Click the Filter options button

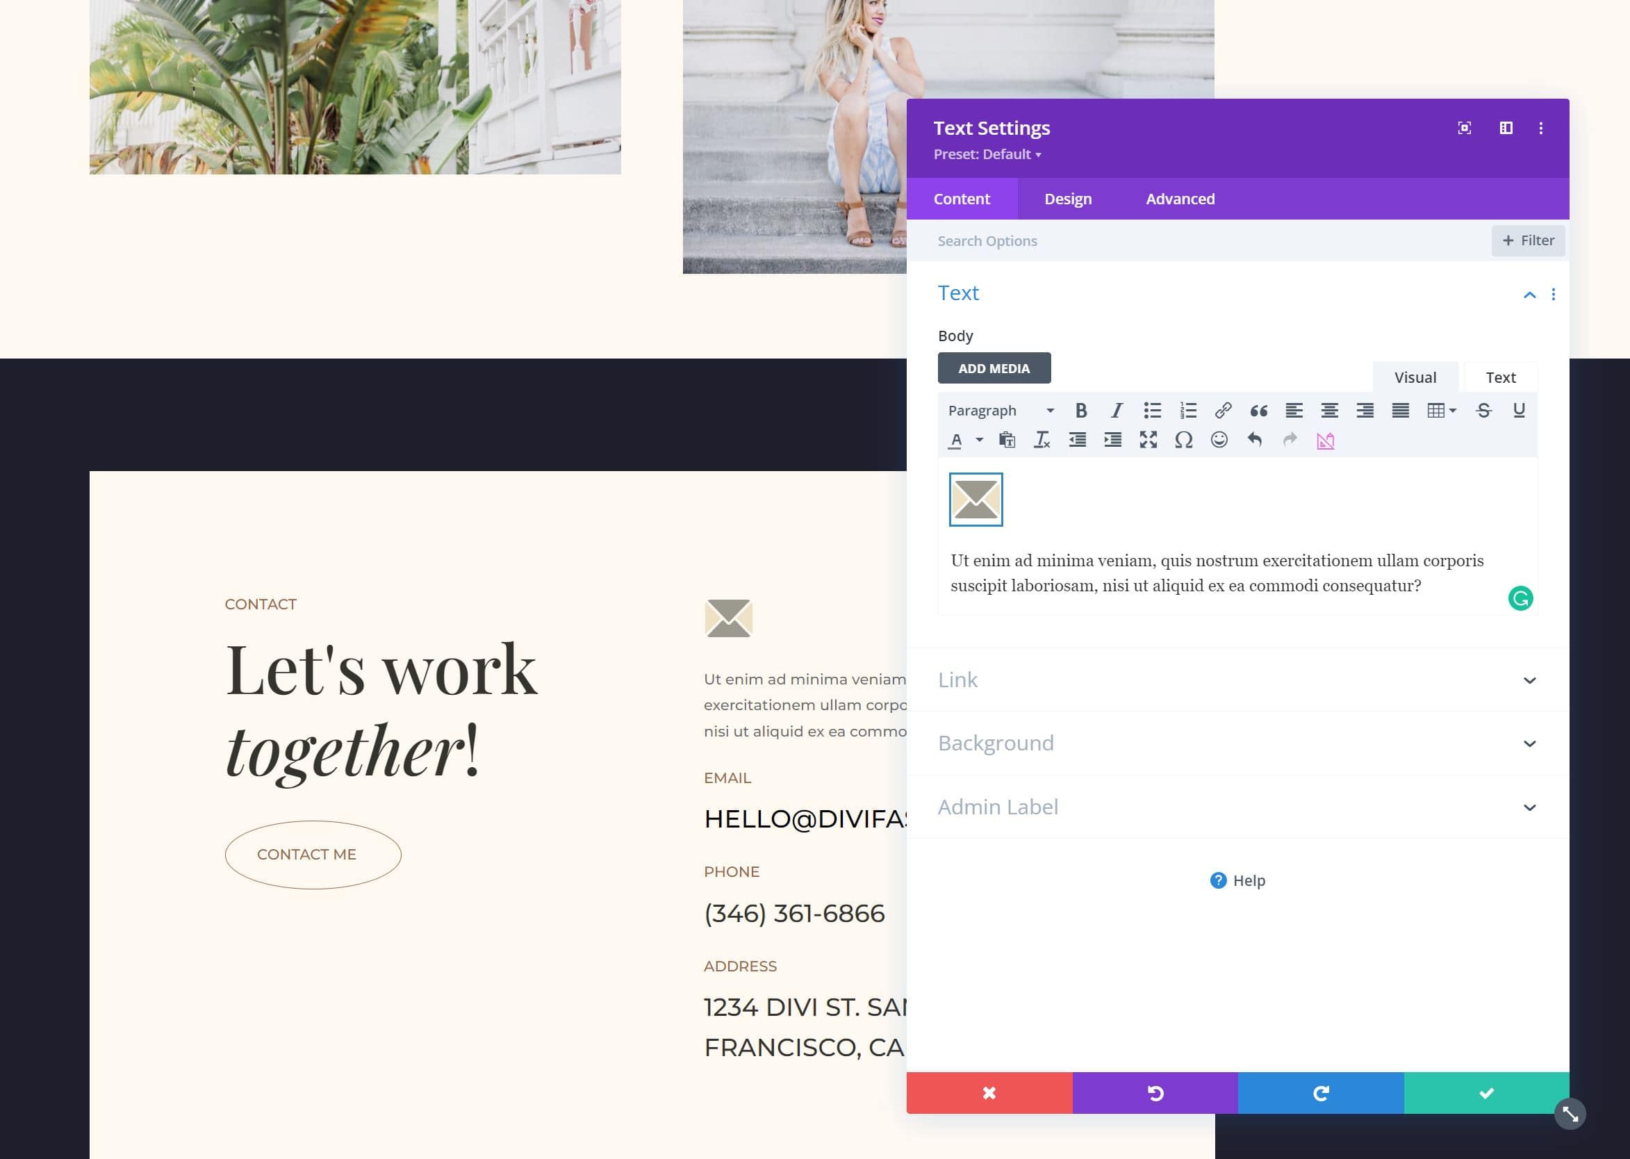(x=1529, y=240)
